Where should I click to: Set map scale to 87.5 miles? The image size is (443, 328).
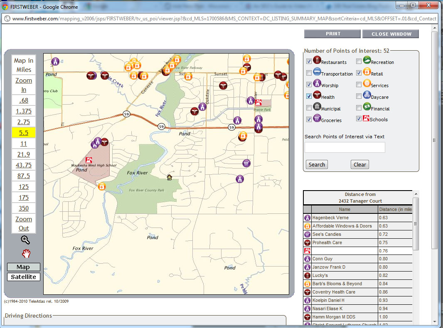coord(23,176)
